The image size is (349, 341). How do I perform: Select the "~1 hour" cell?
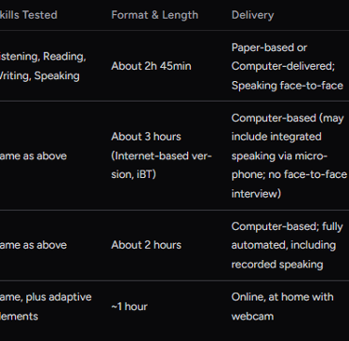coord(129,307)
